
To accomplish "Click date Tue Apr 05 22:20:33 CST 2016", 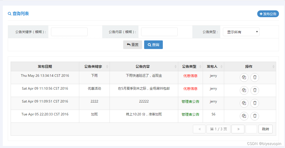I will (45, 114).
